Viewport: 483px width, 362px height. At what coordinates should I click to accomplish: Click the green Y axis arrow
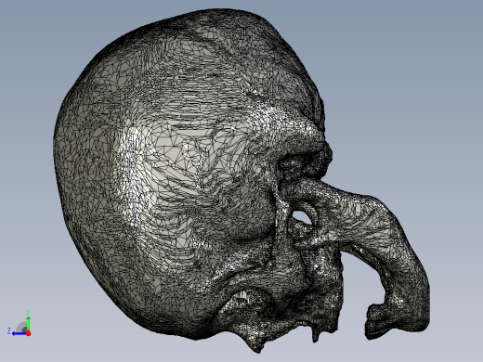29,324
